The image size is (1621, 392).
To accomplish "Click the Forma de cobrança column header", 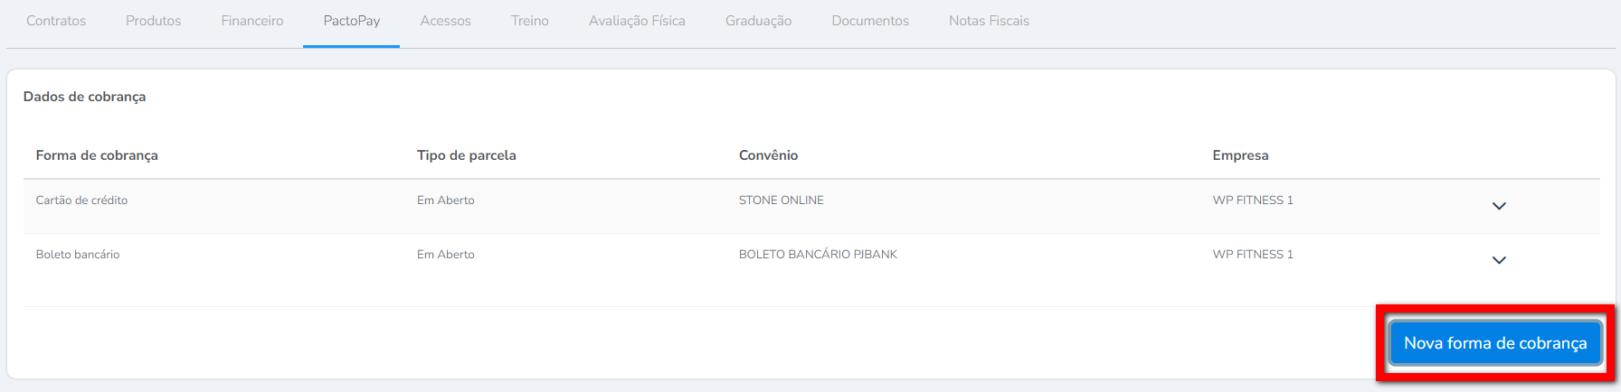I will 97,155.
